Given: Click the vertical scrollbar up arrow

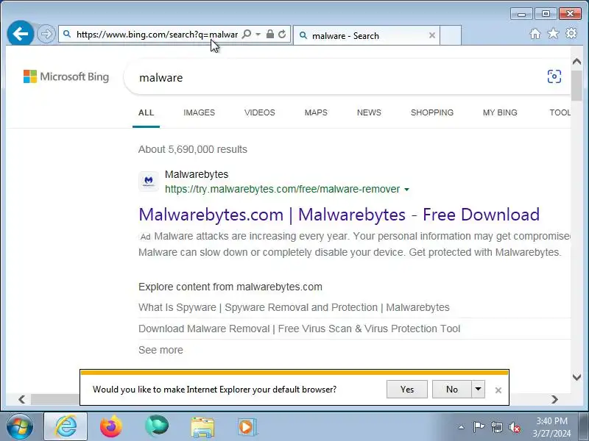Looking at the screenshot, I should click(576, 62).
